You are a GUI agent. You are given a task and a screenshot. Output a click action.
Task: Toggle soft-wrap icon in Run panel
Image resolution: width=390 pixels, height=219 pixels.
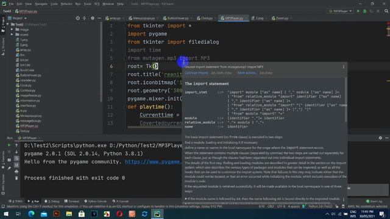tap(16, 158)
